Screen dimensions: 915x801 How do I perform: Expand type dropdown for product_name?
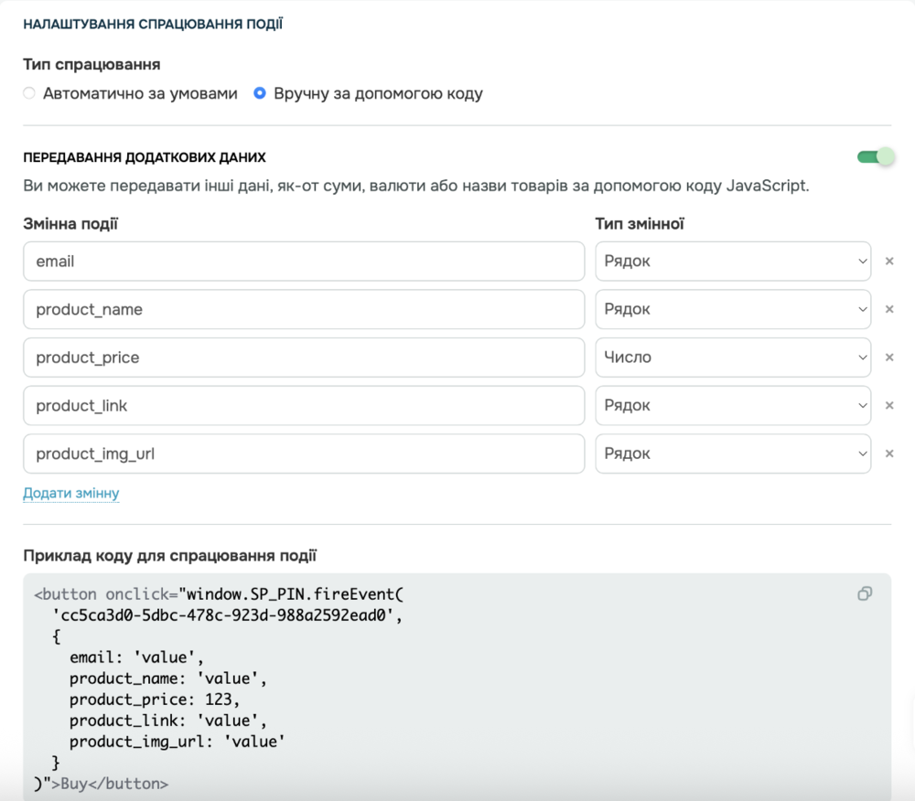[733, 309]
